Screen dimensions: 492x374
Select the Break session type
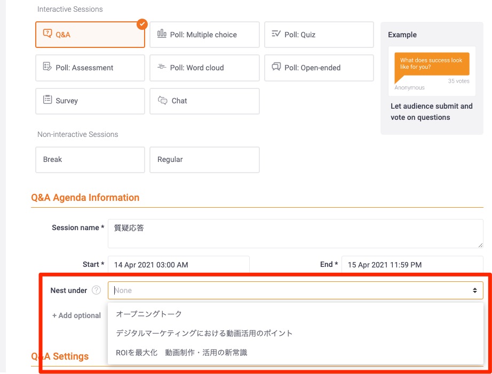tap(90, 159)
